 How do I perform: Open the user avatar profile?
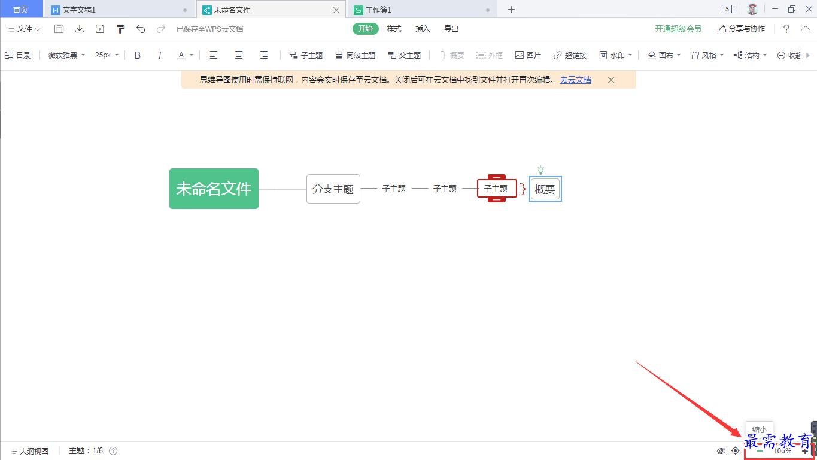click(x=752, y=9)
